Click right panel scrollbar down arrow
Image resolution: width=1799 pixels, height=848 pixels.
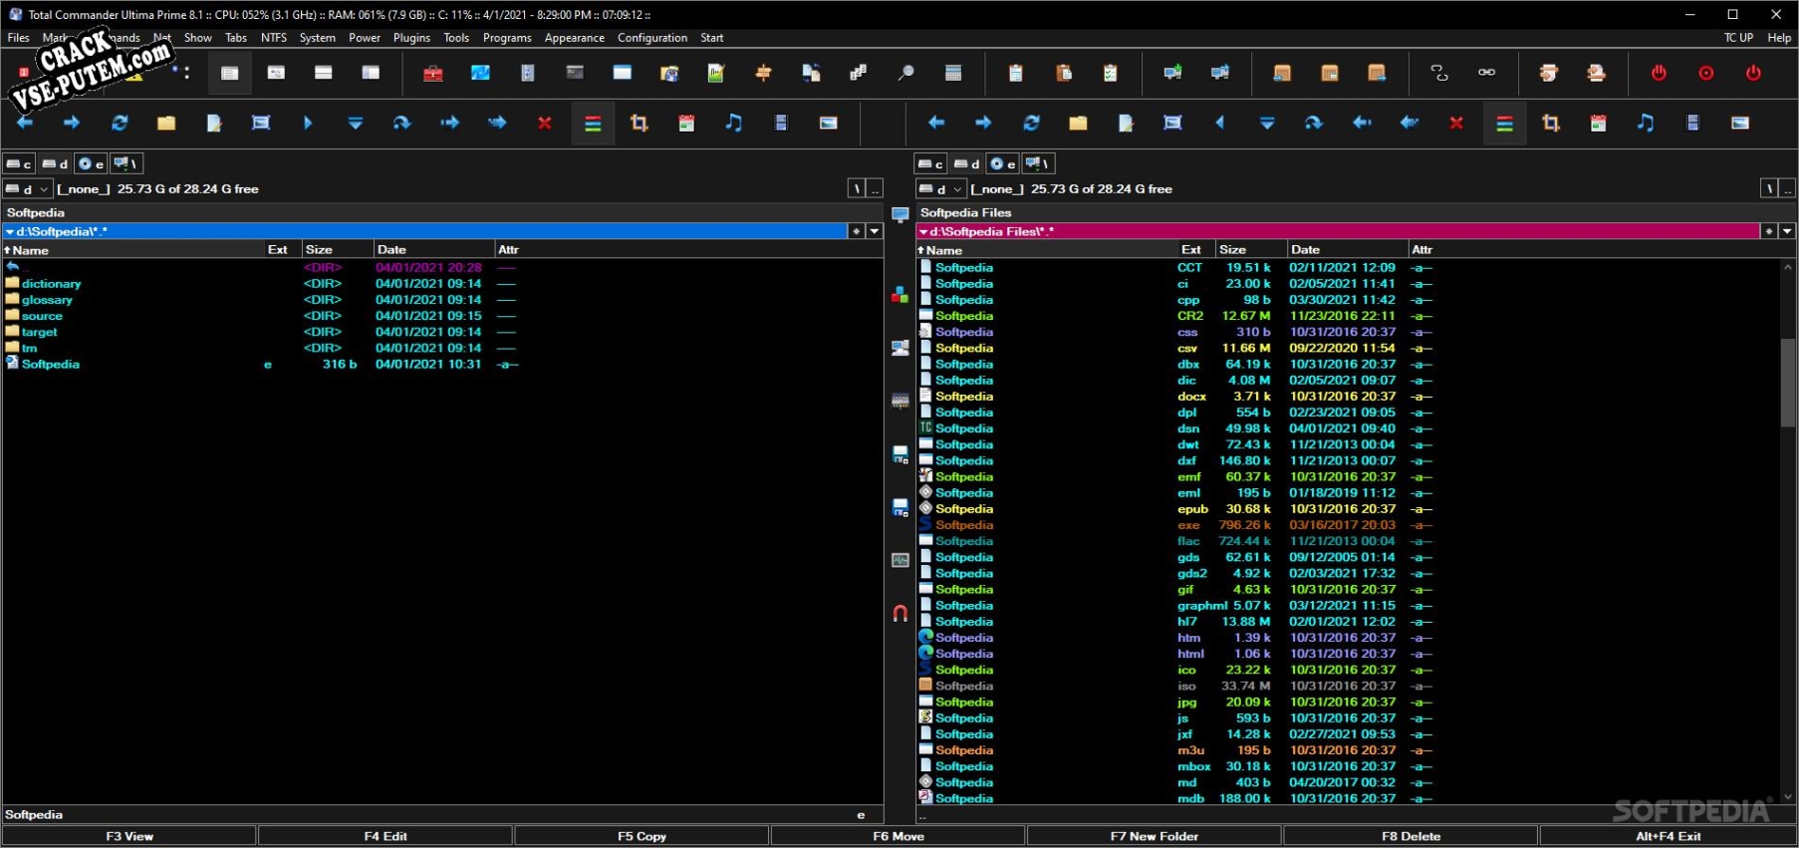click(1788, 797)
